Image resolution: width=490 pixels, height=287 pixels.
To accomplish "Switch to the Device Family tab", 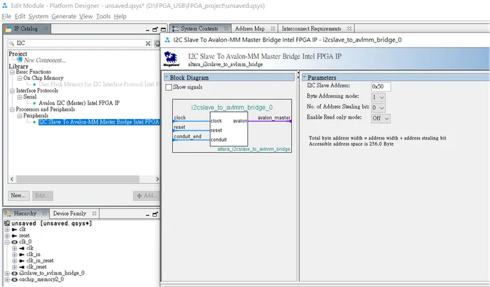I will [x=70, y=214].
